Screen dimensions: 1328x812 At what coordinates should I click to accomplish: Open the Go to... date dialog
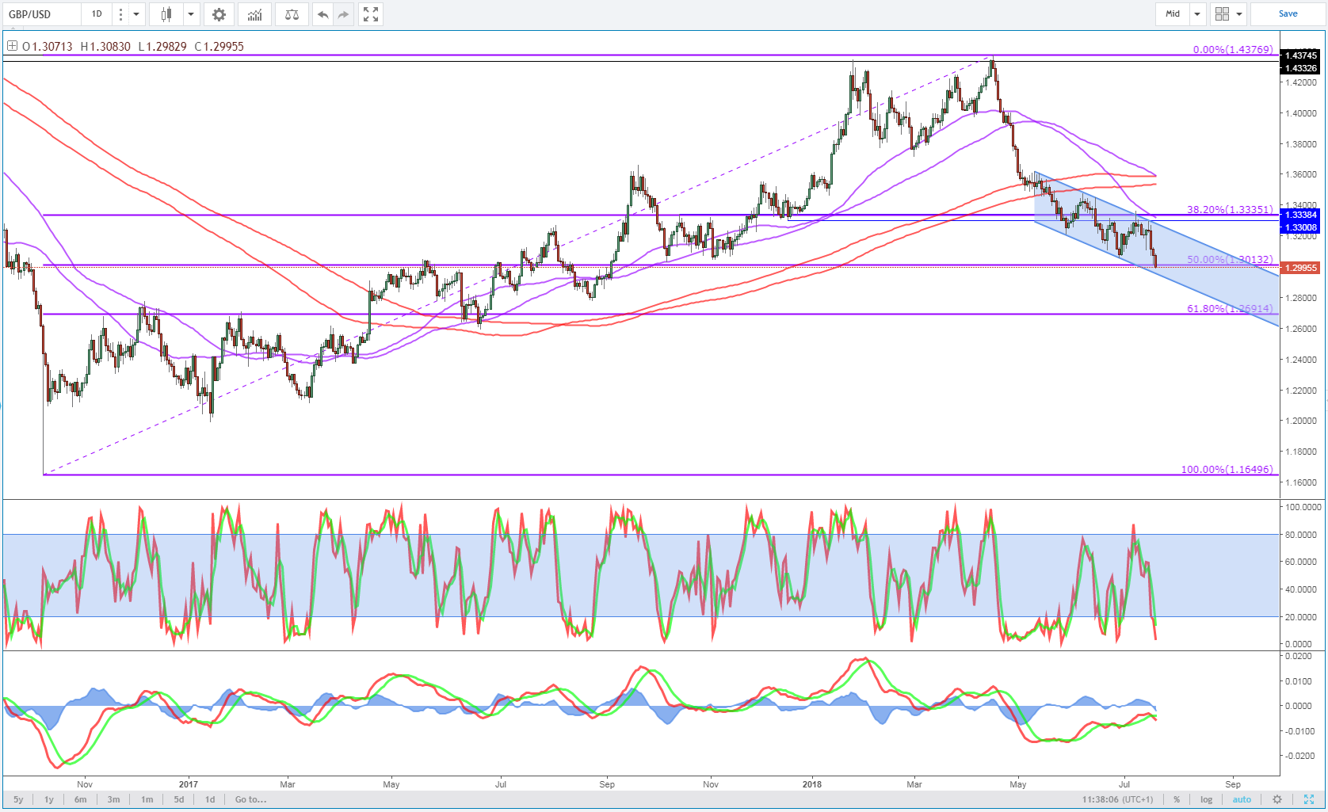pyautogui.click(x=250, y=799)
